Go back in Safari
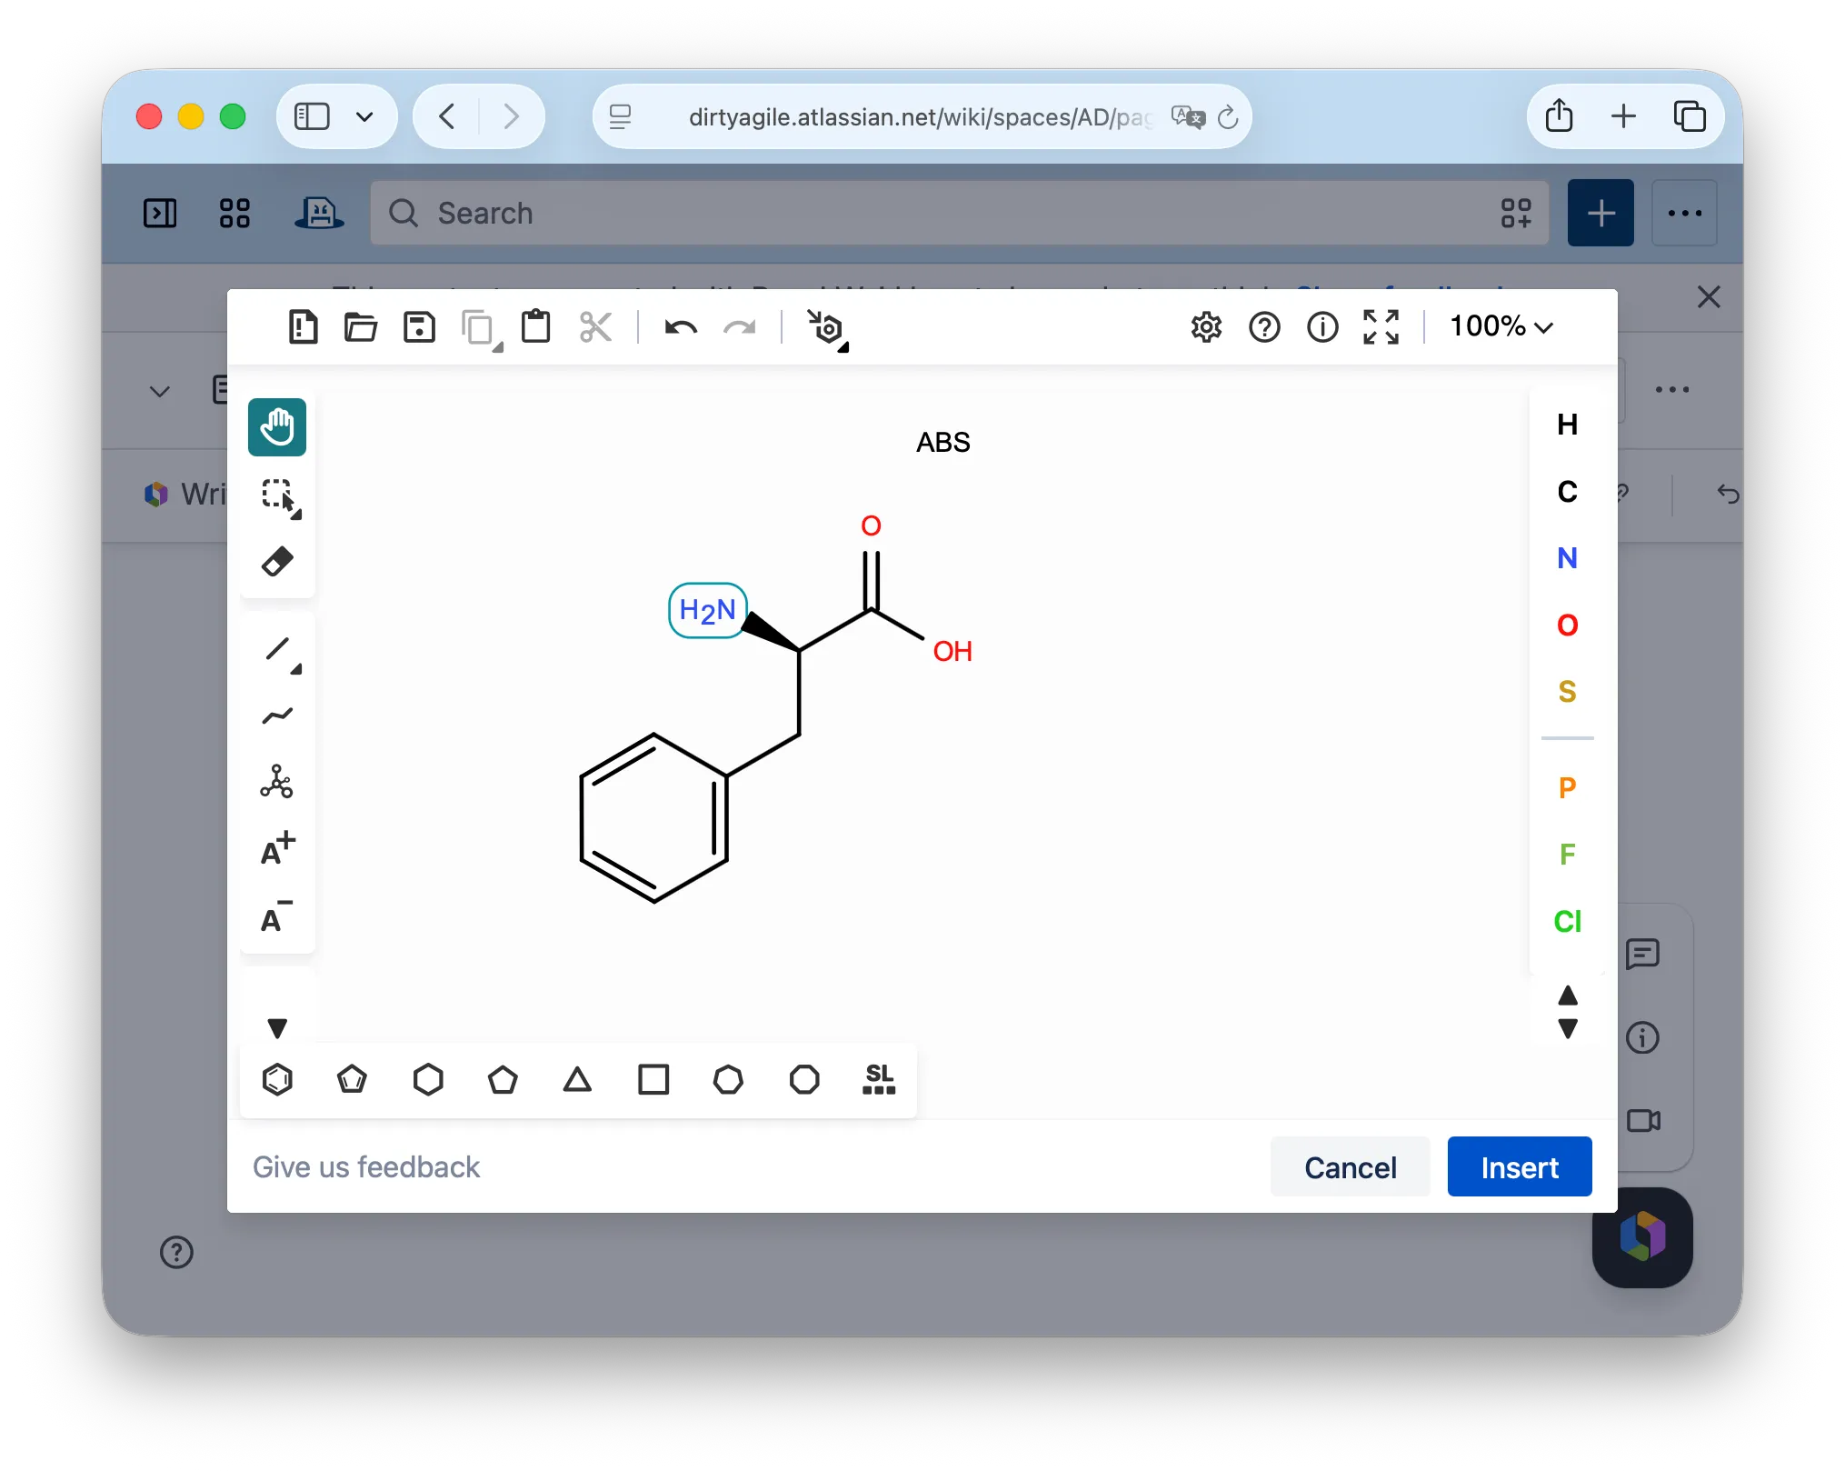Viewport: 1845px width, 1471px height. (447, 116)
